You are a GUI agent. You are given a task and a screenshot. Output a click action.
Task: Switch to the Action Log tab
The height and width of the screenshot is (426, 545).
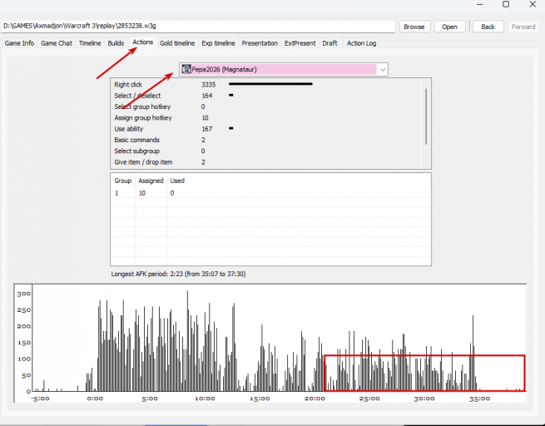[x=361, y=43]
